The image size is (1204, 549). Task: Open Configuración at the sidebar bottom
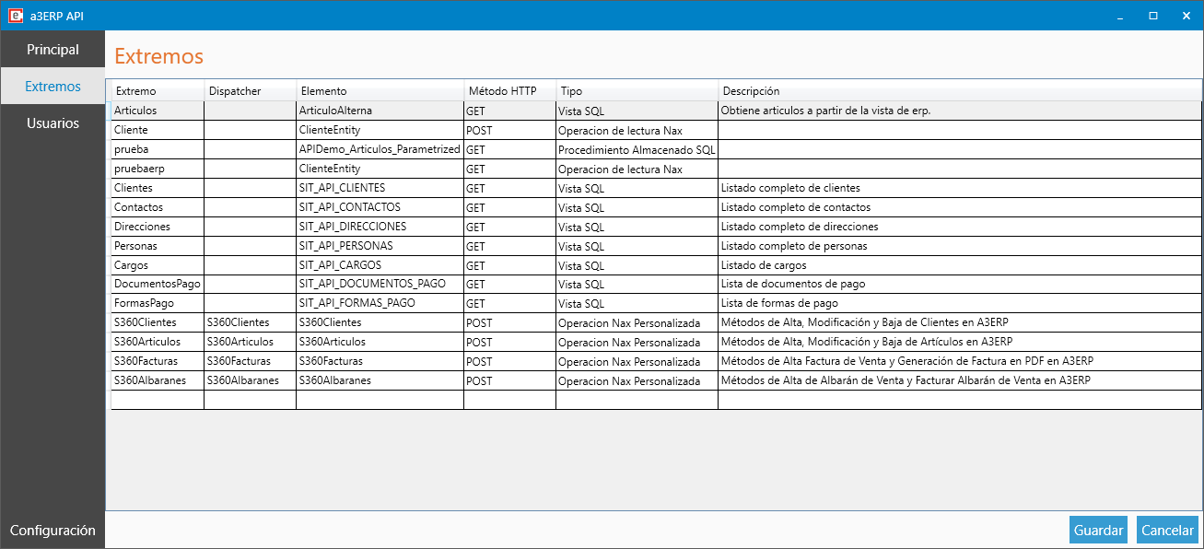point(53,531)
